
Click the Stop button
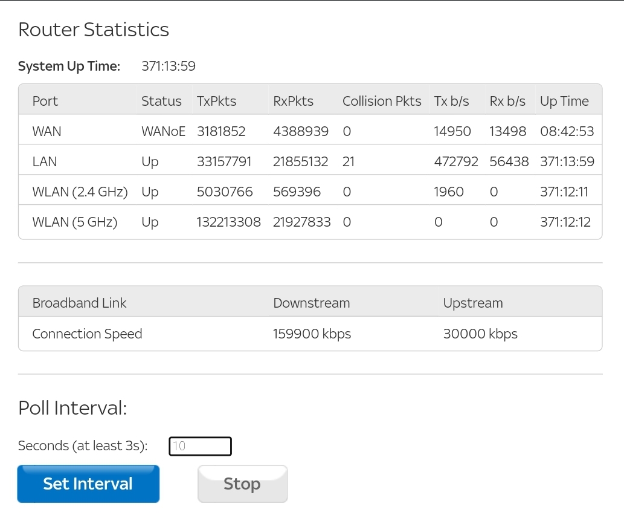point(242,484)
